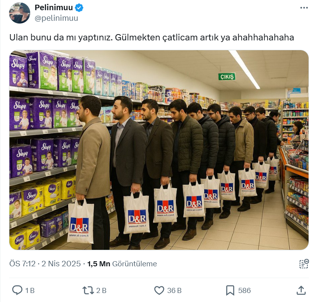Click the blue verified badge

coord(79,8)
